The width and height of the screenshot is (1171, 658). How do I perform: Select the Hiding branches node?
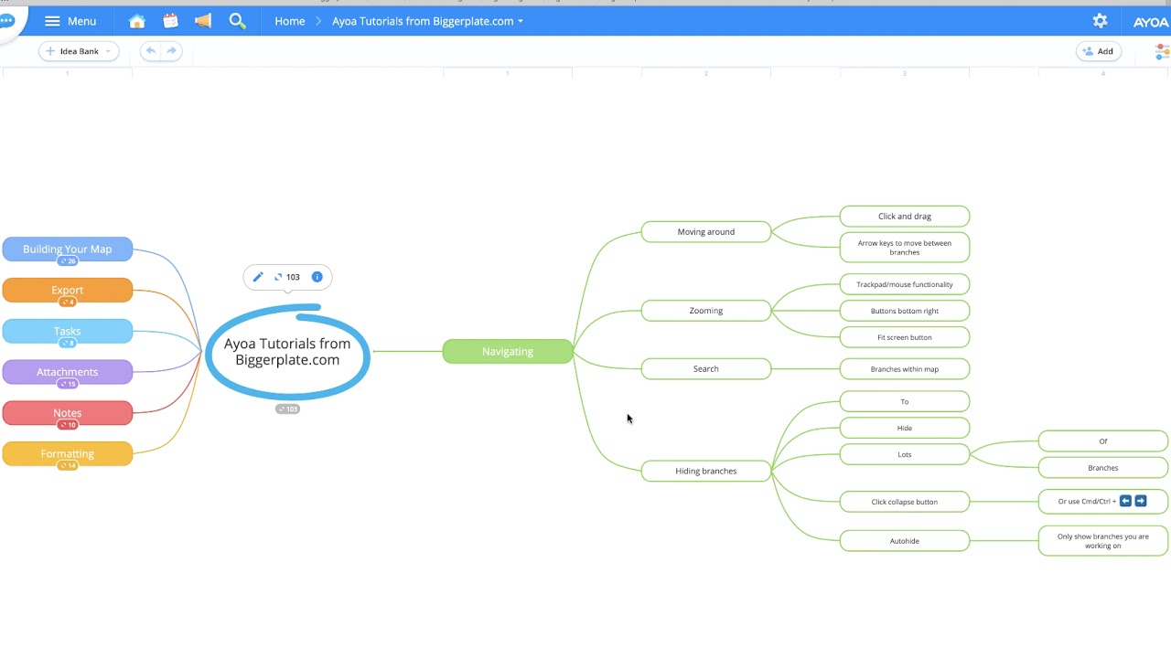(706, 471)
